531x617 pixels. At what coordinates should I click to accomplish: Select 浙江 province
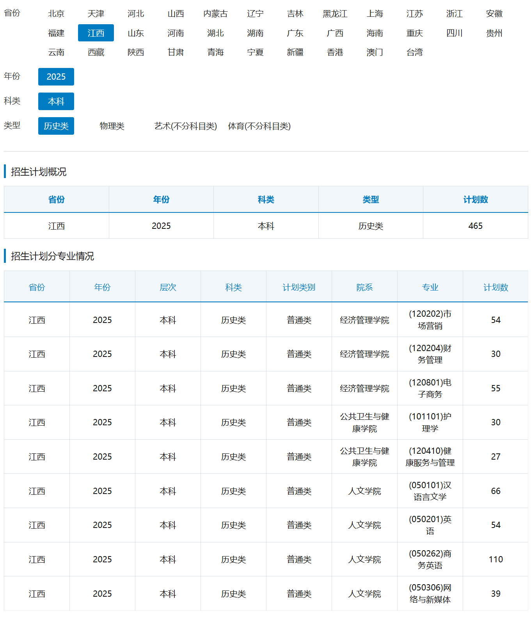click(x=455, y=14)
